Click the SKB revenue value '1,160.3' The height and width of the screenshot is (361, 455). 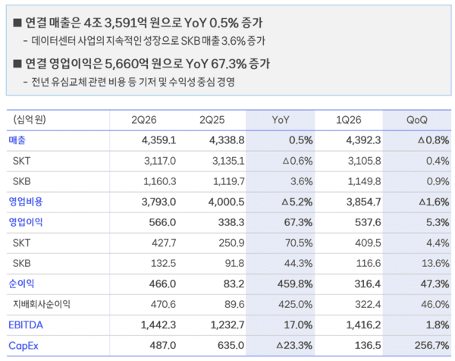[x=160, y=182]
